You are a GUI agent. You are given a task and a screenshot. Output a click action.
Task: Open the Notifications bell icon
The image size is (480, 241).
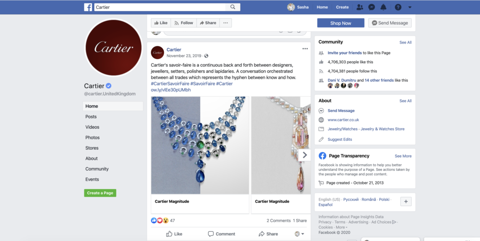pyautogui.click(x=383, y=7)
